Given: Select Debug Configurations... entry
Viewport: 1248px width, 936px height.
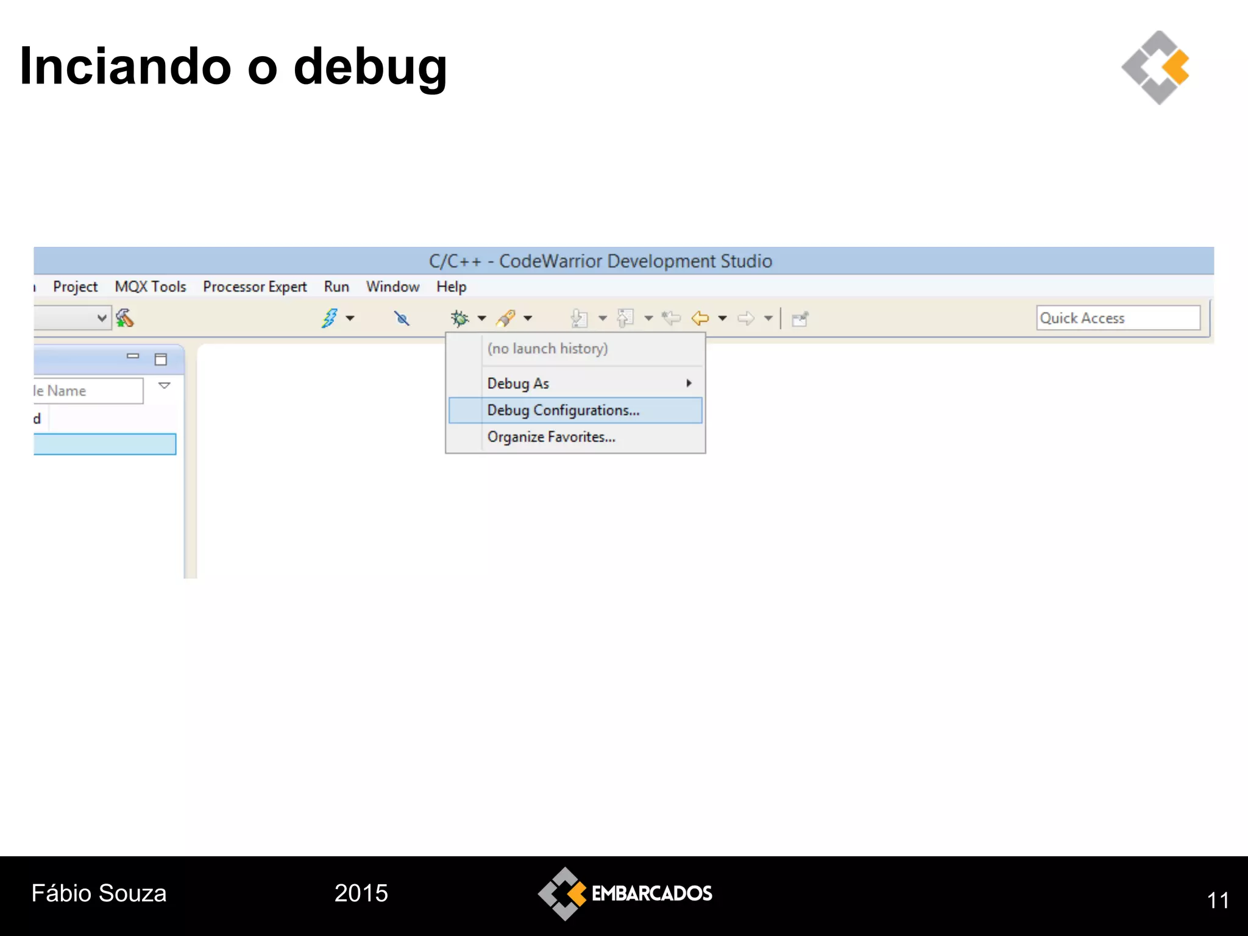Looking at the screenshot, I should (575, 410).
